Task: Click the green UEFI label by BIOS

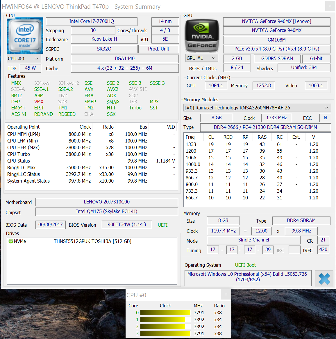Action: [x=162, y=225]
